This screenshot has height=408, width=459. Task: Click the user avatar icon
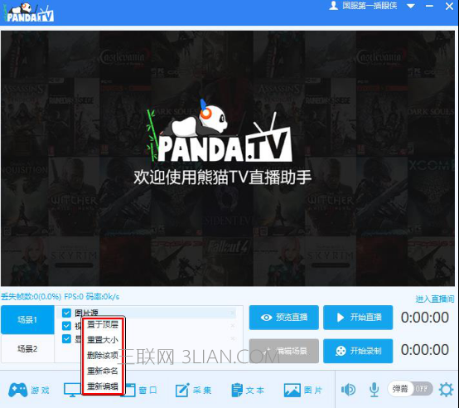333,5
